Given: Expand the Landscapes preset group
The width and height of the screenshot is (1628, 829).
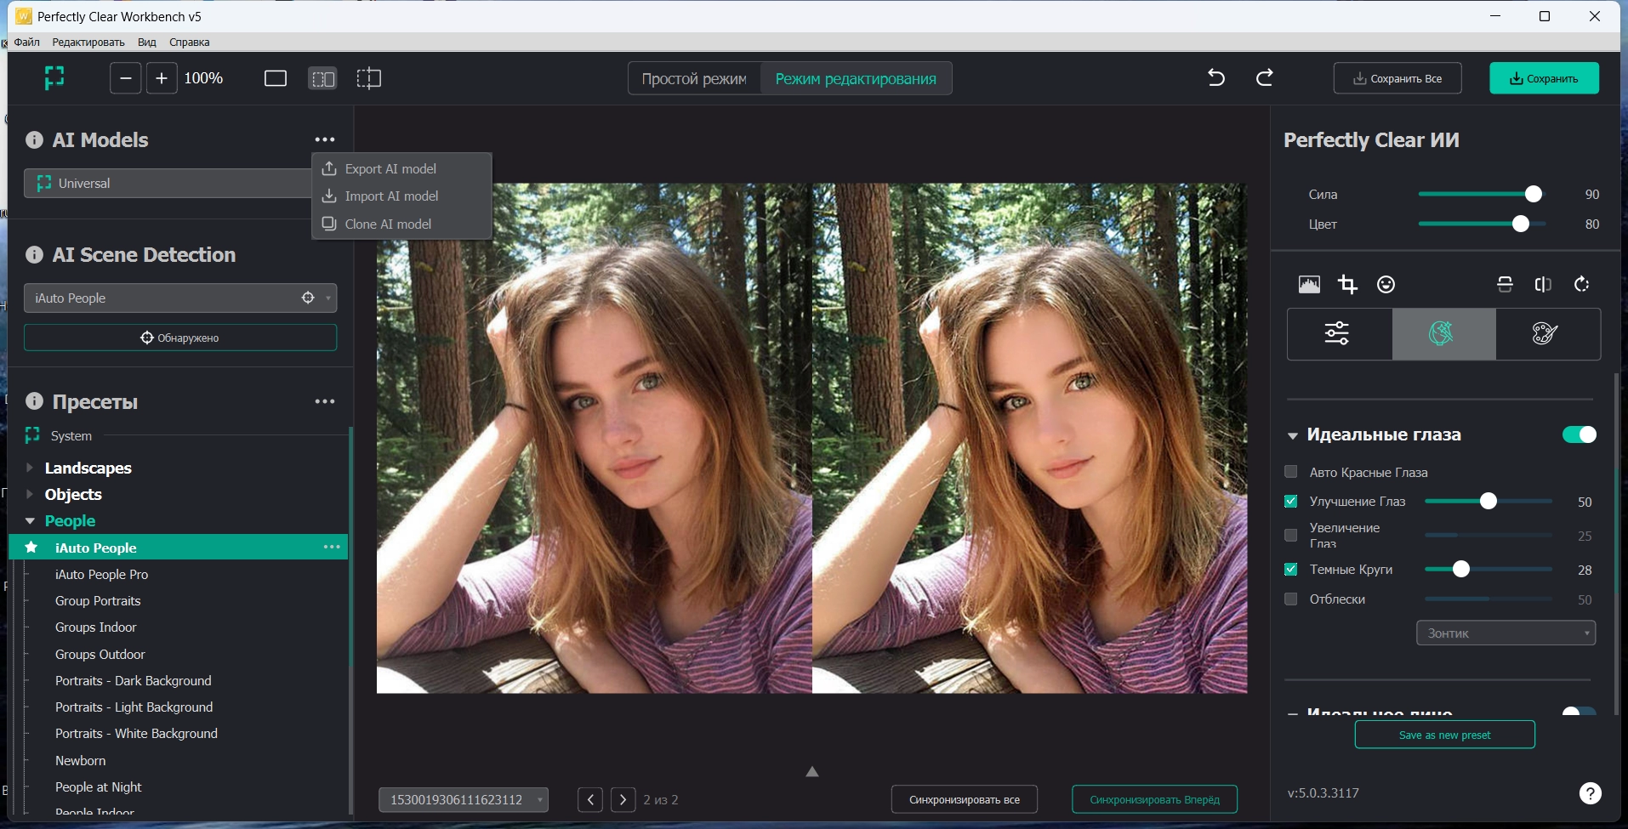Looking at the screenshot, I should (x=30, y=468).
